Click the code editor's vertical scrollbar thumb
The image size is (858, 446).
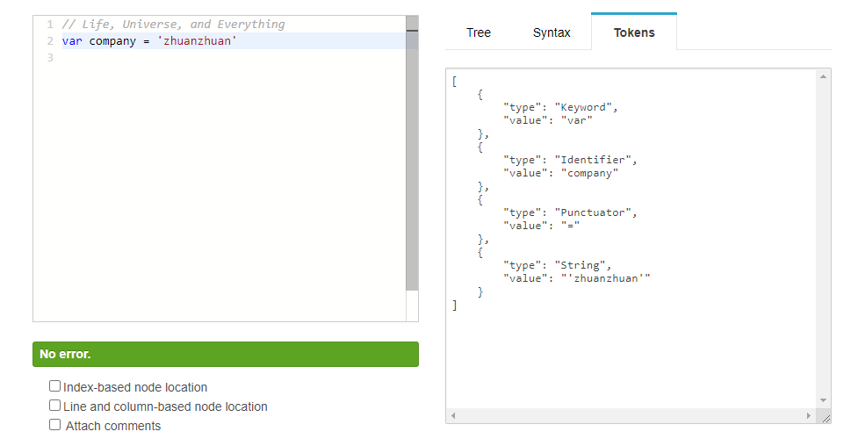(x=412, y=158)
